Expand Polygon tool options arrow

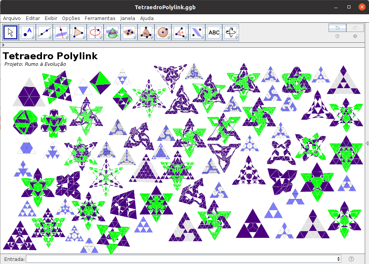pos(84,38)
